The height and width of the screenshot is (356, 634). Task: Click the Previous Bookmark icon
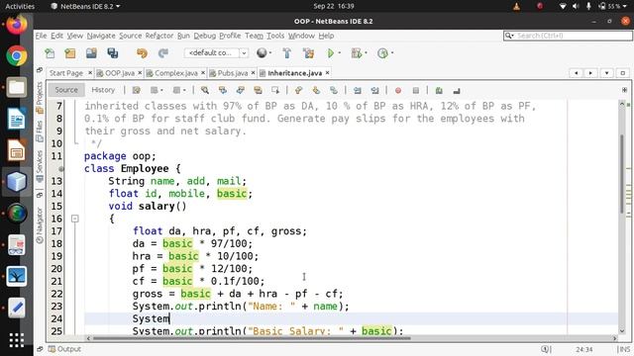pos(298,90)
